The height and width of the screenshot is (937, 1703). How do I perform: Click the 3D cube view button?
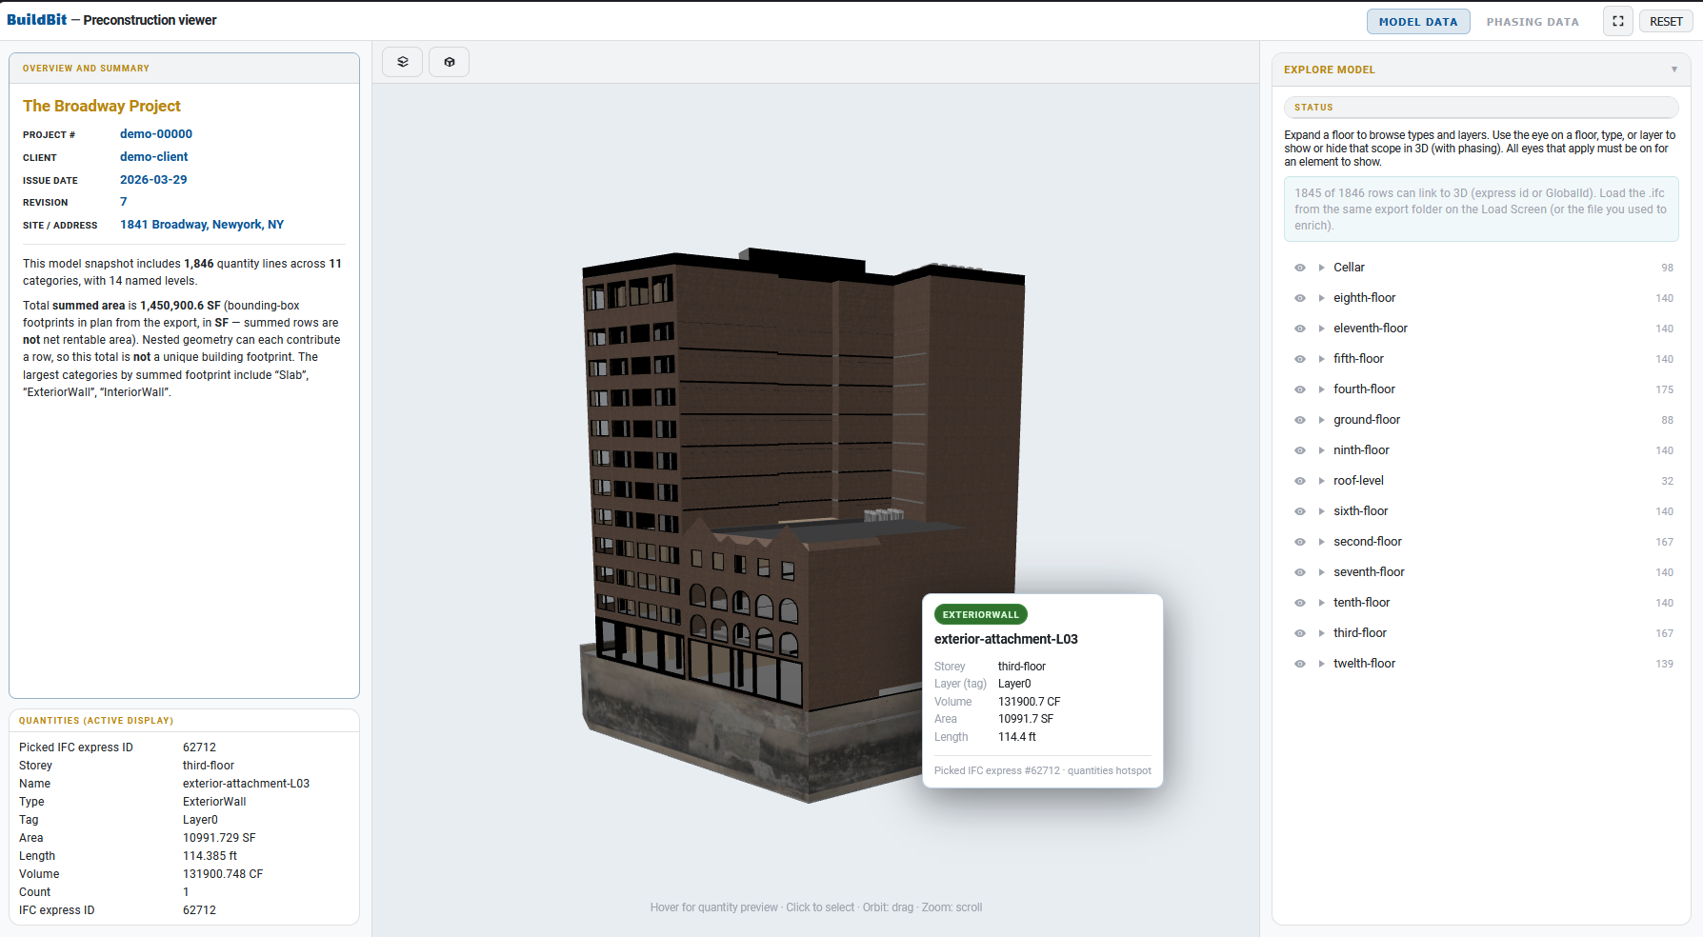coord(449,62)
